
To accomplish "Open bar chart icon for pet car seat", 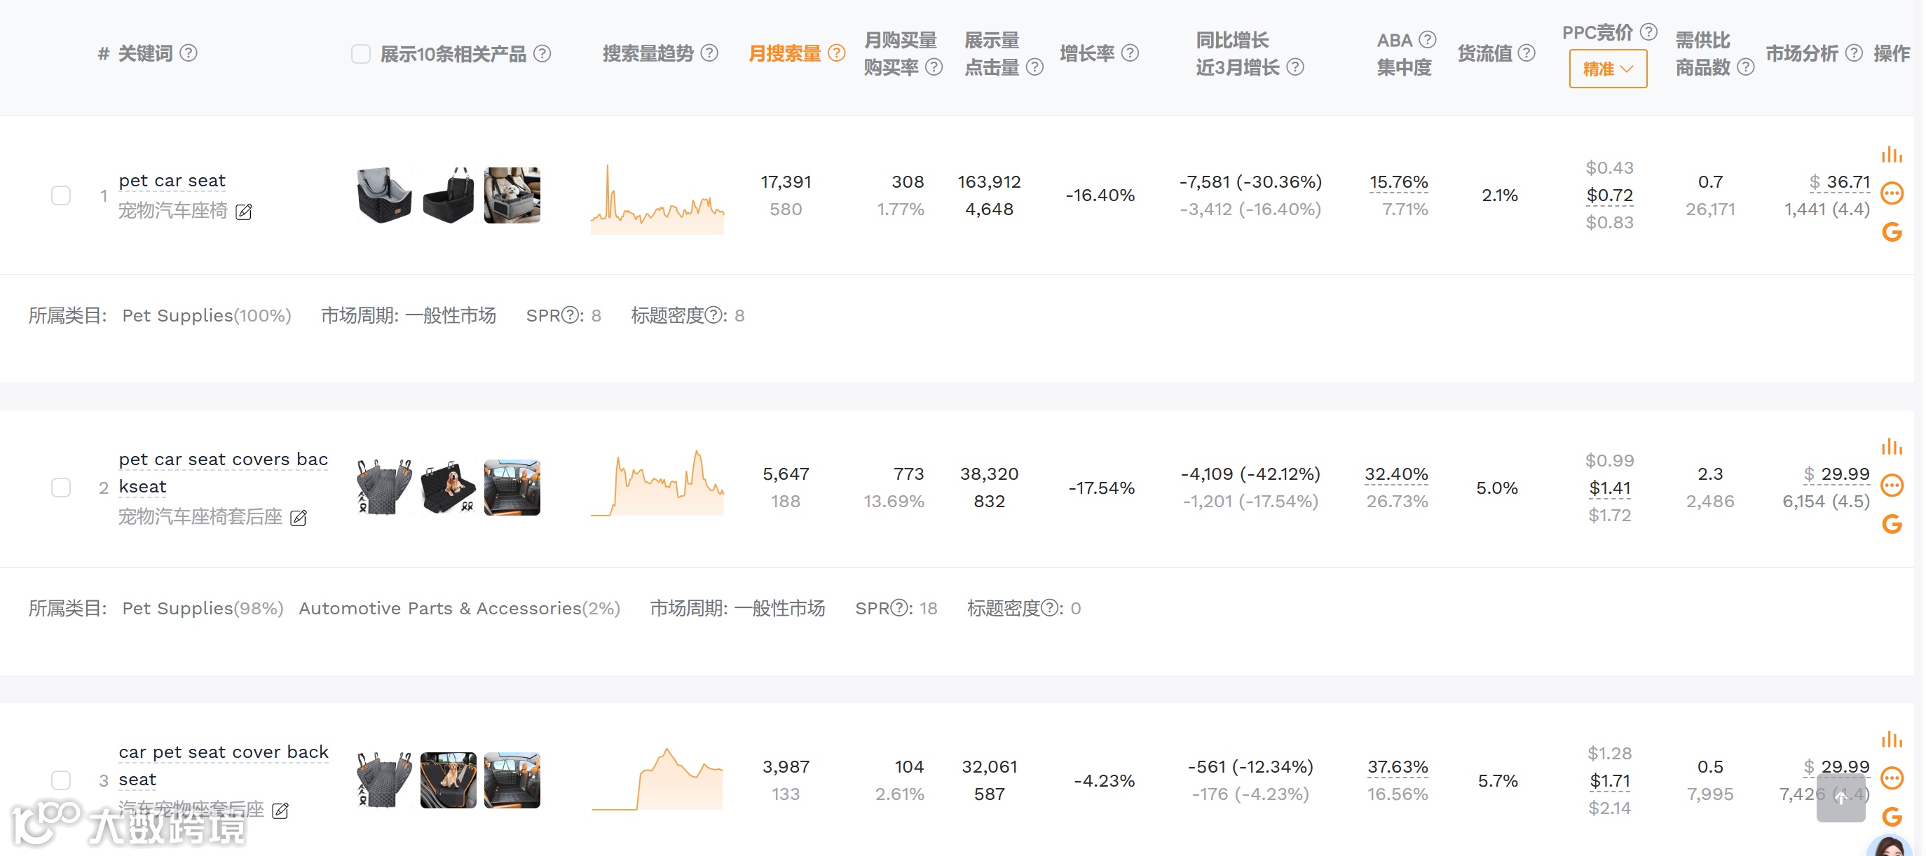I will tap(1891, 156).
